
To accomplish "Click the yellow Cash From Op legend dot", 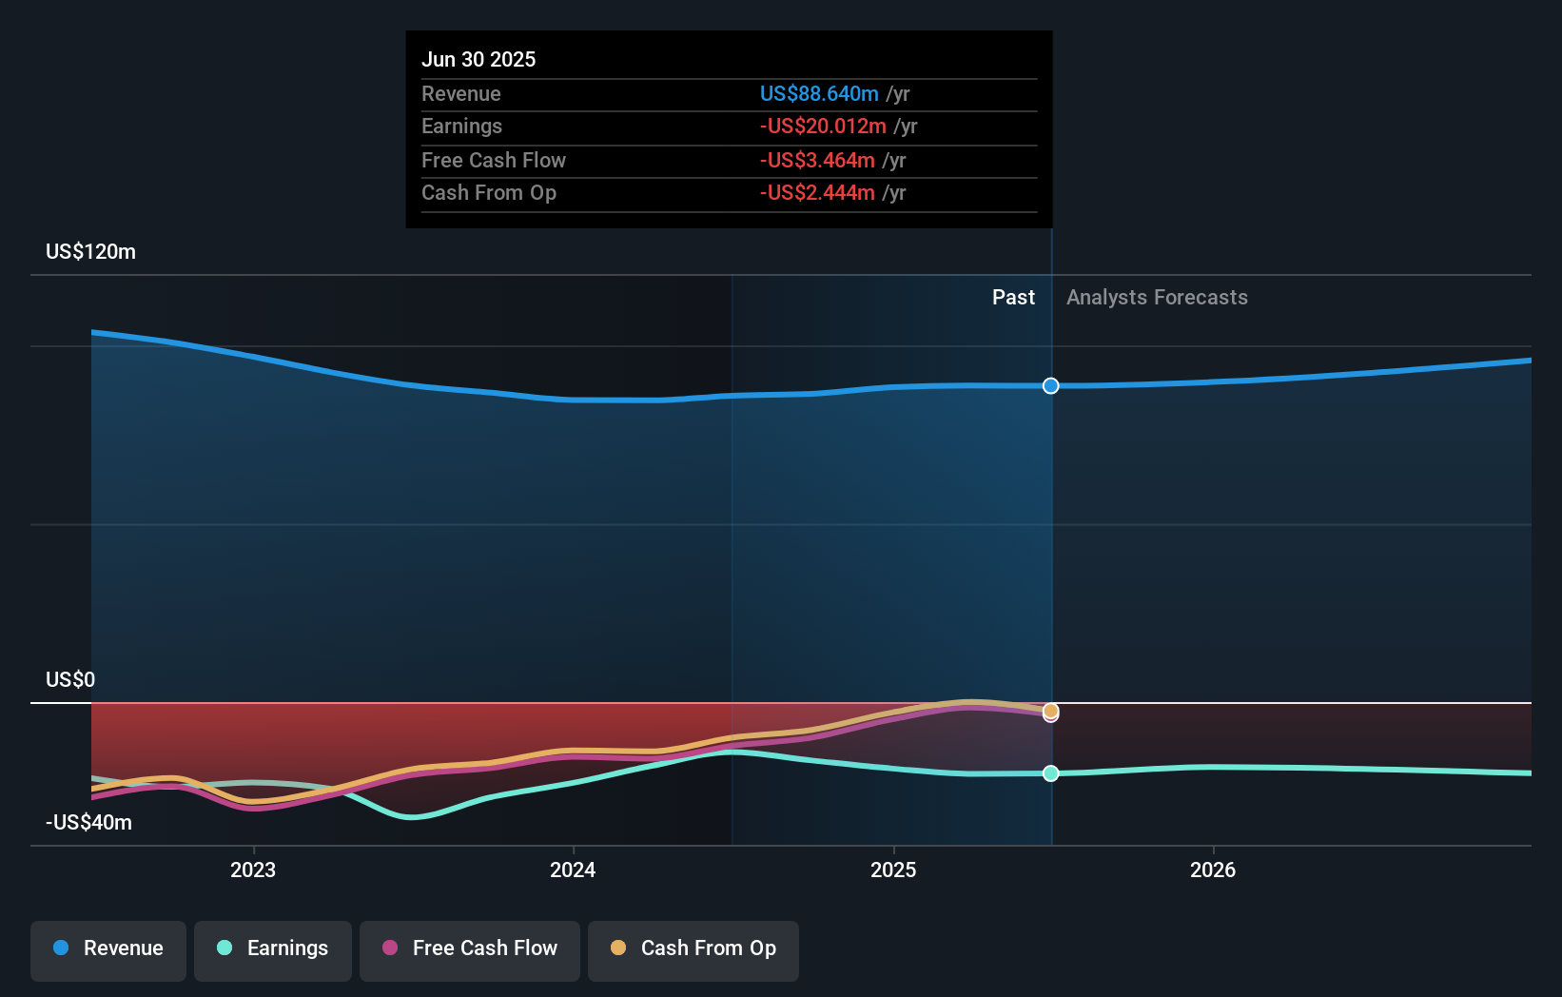I will [x=618, y=948].
